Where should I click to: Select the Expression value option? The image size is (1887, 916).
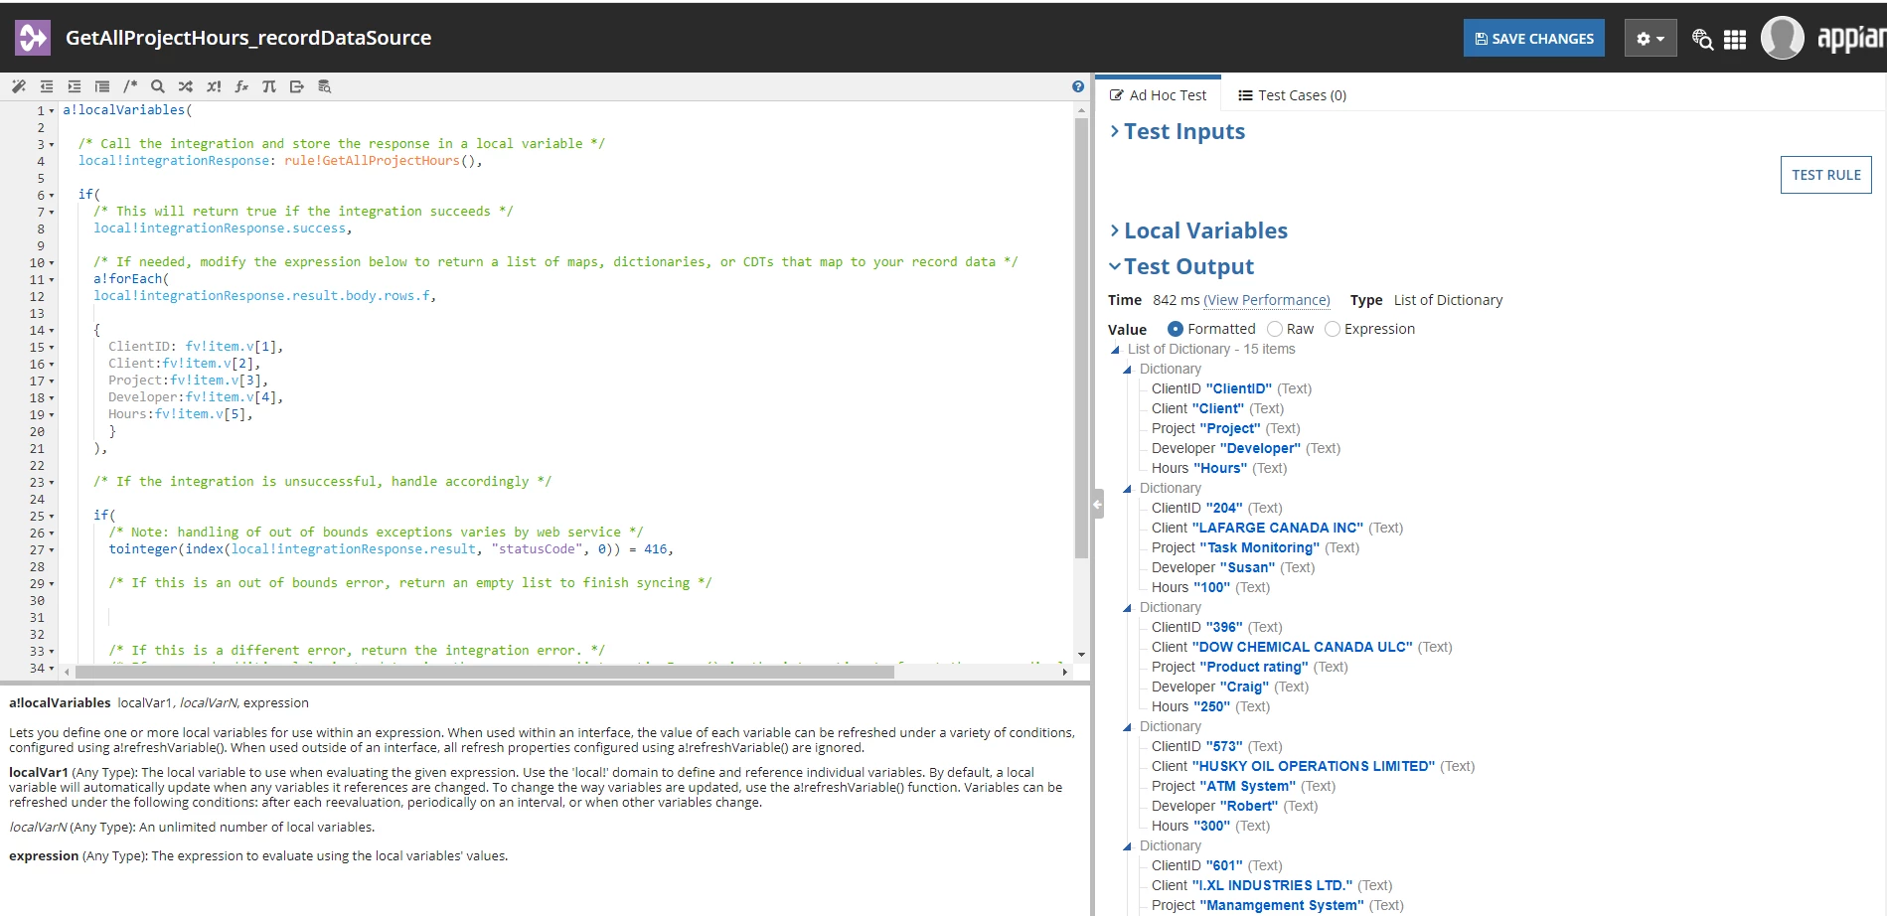click(1333, 329)
